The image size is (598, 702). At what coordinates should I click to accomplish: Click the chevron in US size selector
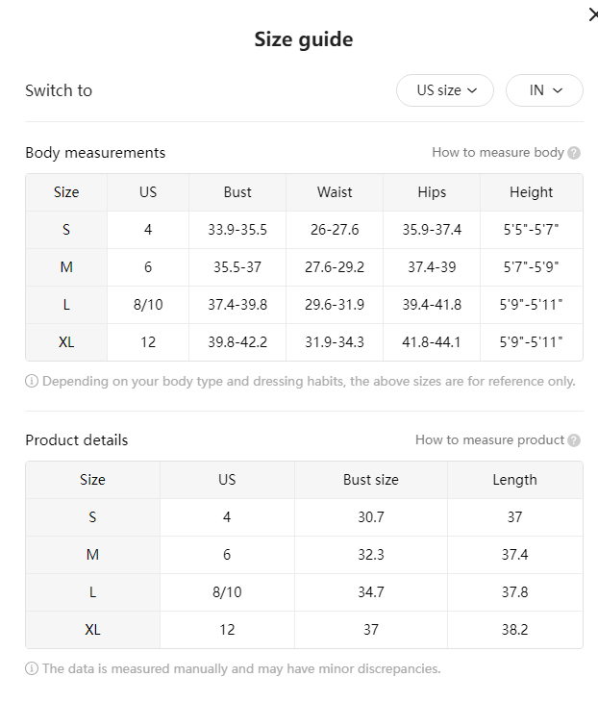(472, 90)
